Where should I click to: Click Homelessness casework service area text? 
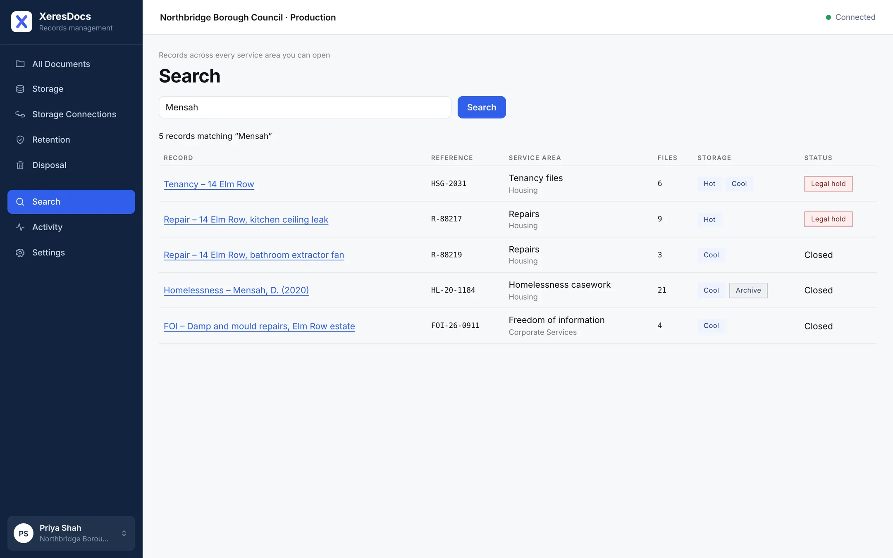(559, 285)
